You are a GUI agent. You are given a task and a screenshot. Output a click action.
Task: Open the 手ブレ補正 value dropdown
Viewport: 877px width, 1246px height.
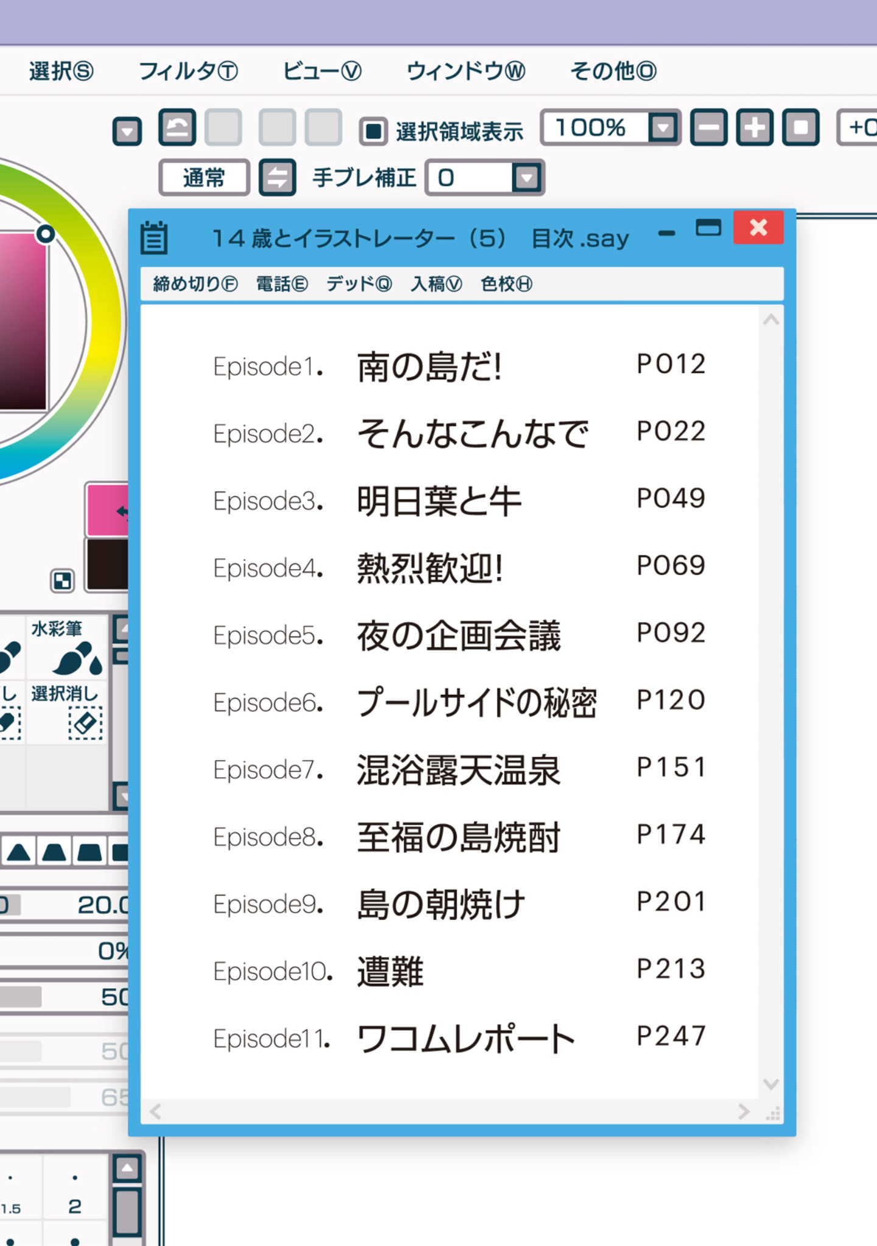pos(526,178)
